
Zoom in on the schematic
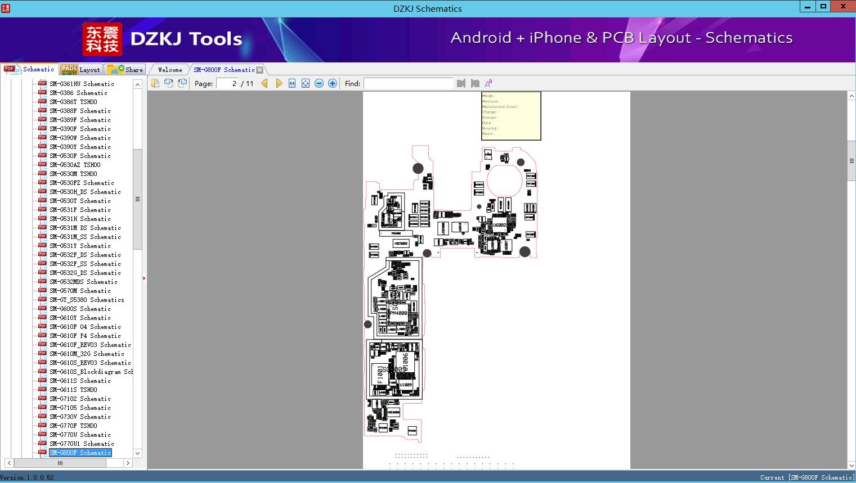333,83
